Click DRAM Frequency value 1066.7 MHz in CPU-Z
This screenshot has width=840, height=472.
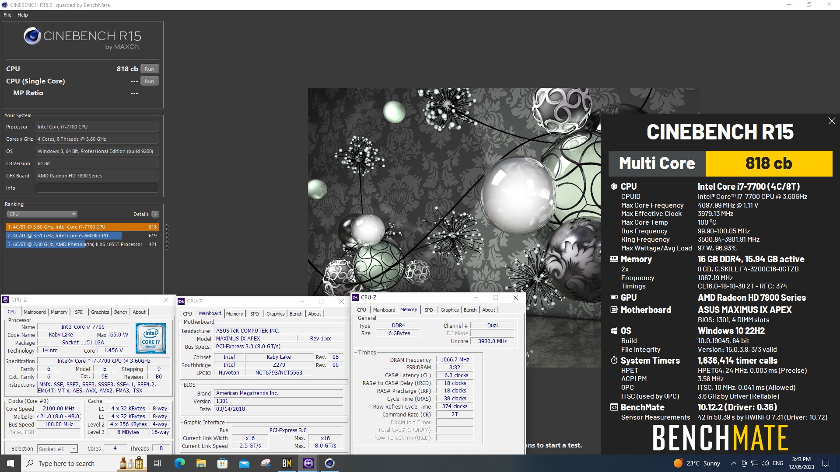pyautogui.click(x=455, y=360)
